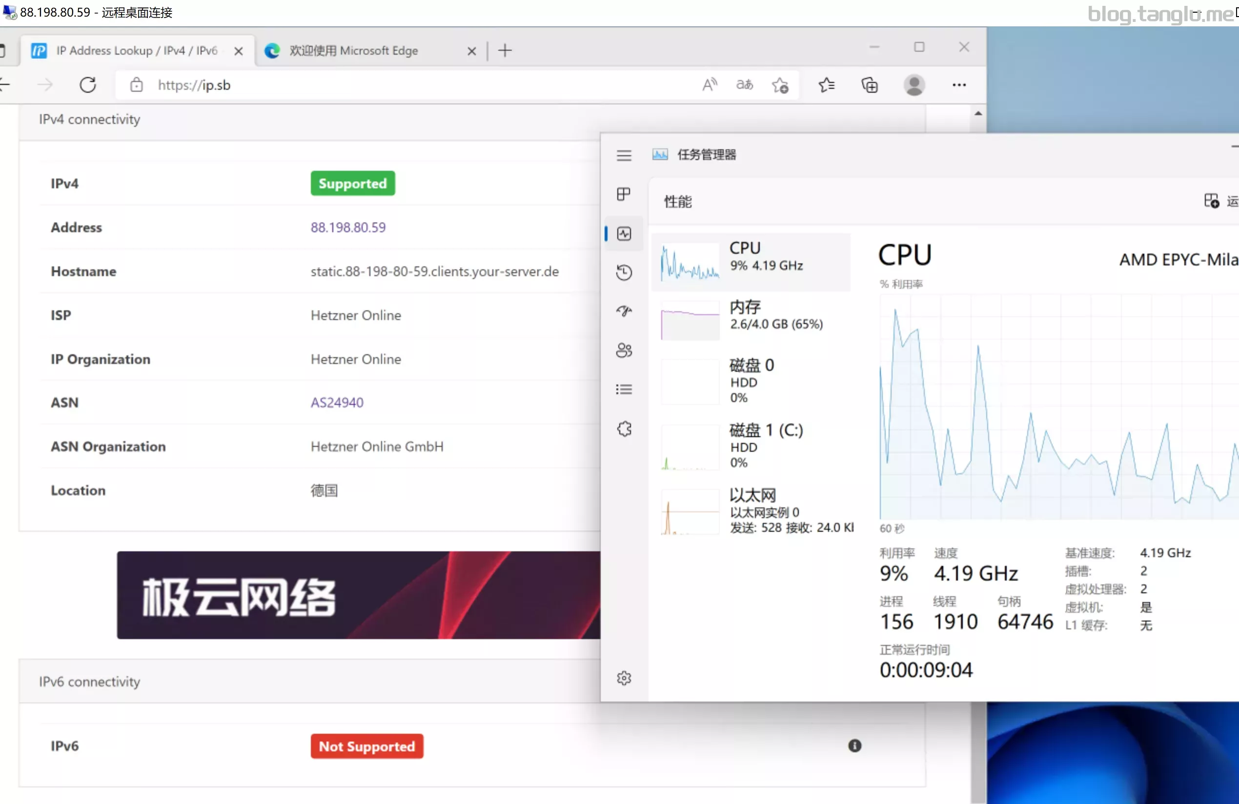
Task: Click Edge back navigation arrow
Action: pos(4,85)
